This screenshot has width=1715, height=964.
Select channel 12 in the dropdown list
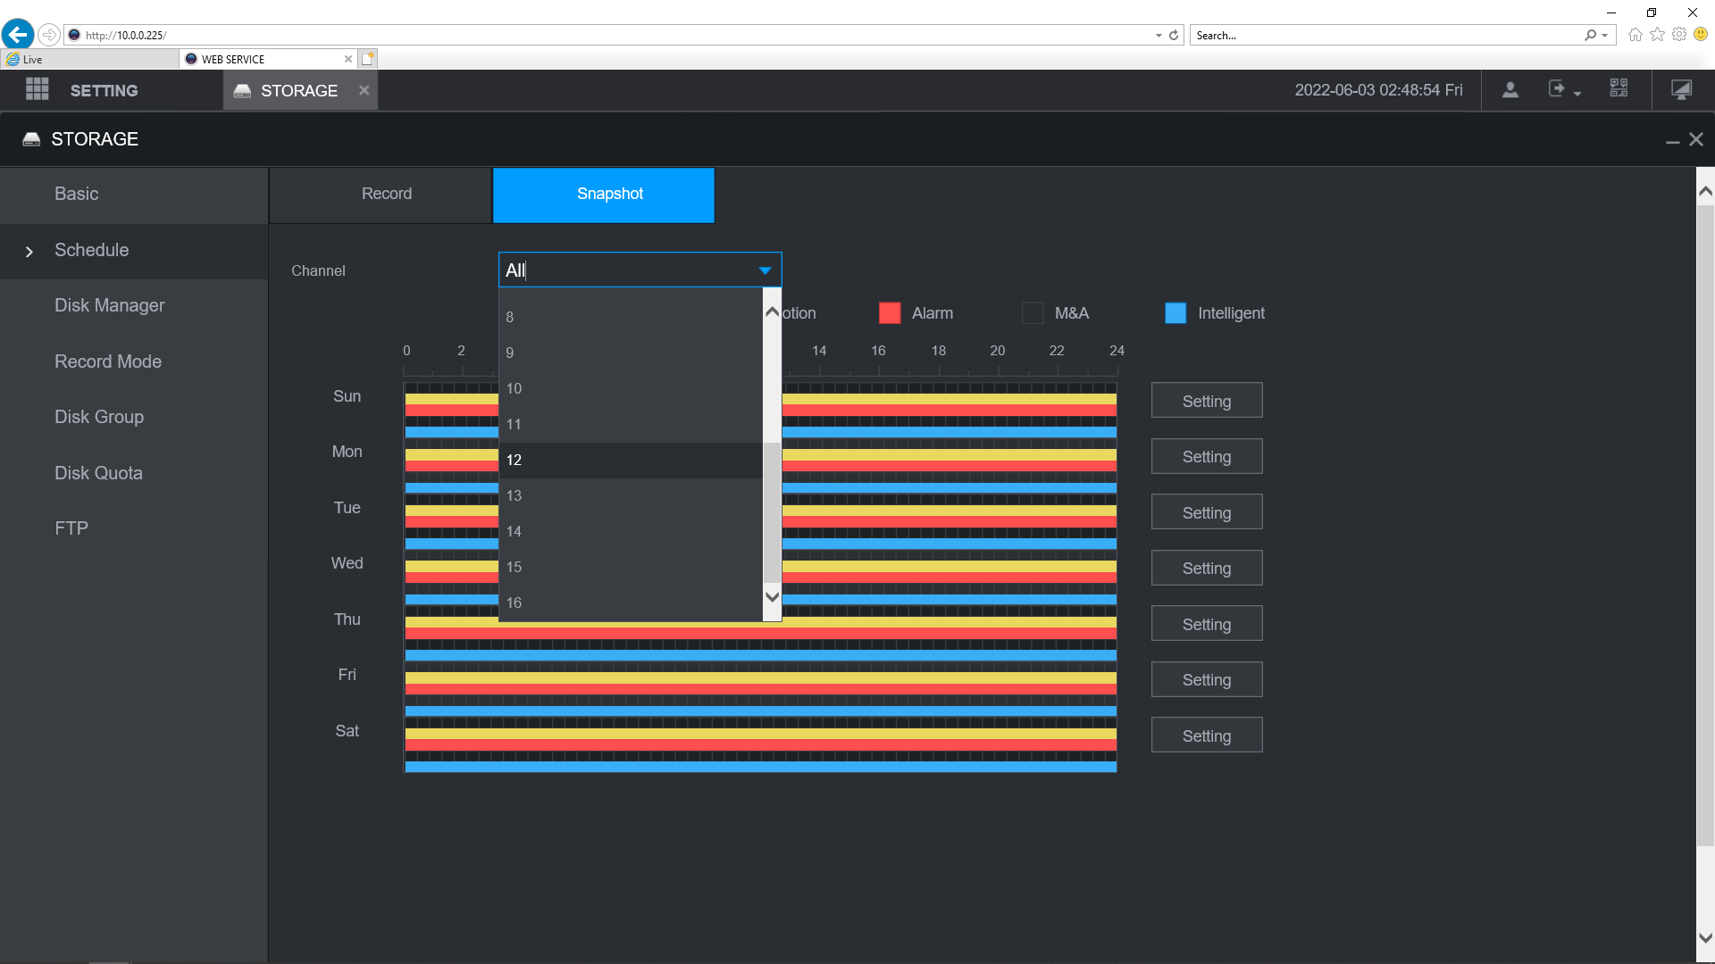(x=631, y=460)
